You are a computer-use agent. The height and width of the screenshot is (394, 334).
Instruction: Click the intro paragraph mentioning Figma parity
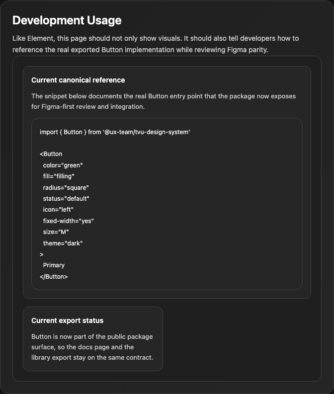[x=156, y=44]
